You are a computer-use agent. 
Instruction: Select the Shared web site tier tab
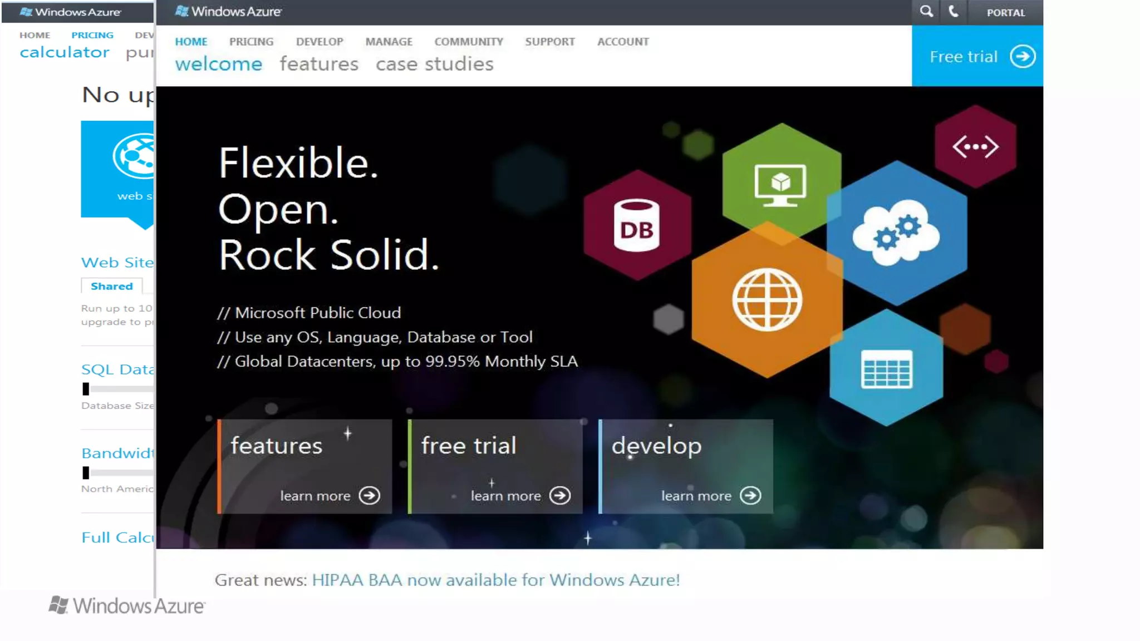111,286
